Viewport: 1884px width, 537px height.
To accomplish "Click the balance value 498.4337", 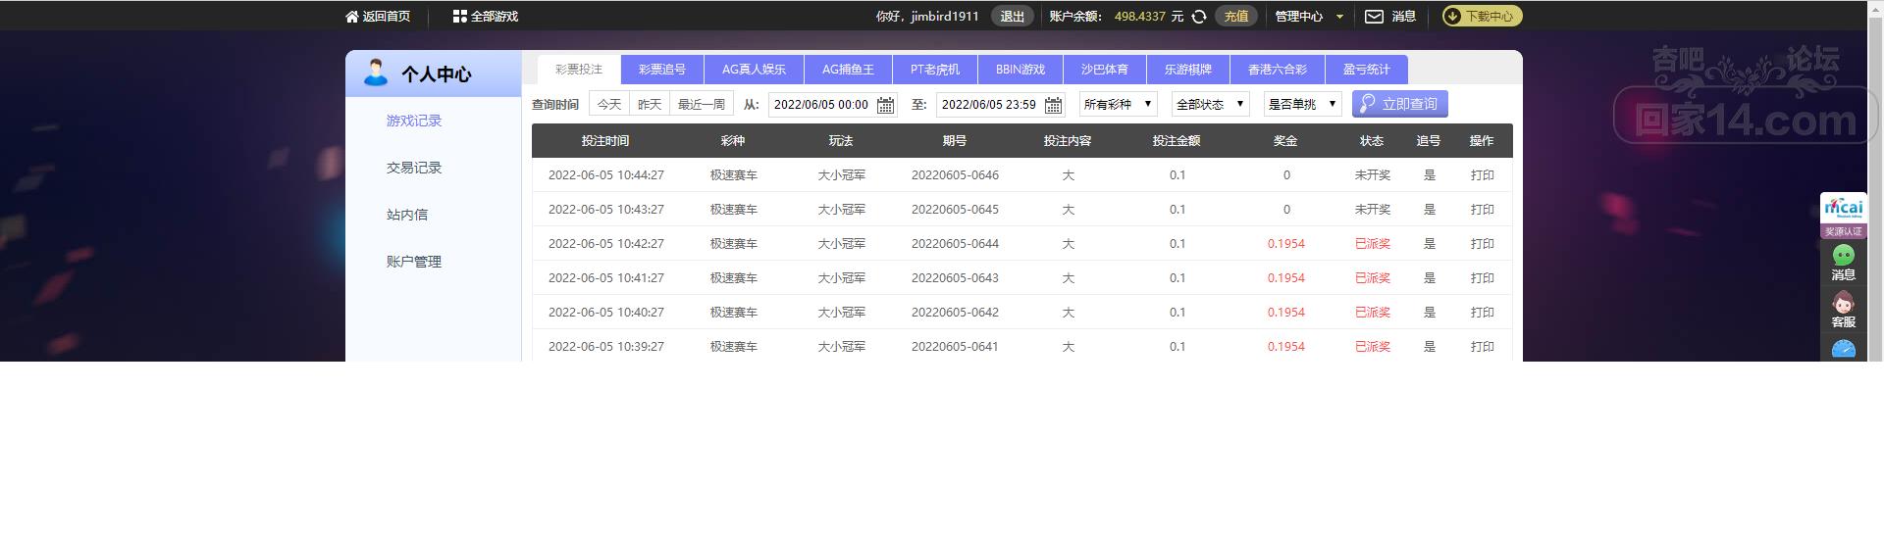I will [x=1140, y=17].
